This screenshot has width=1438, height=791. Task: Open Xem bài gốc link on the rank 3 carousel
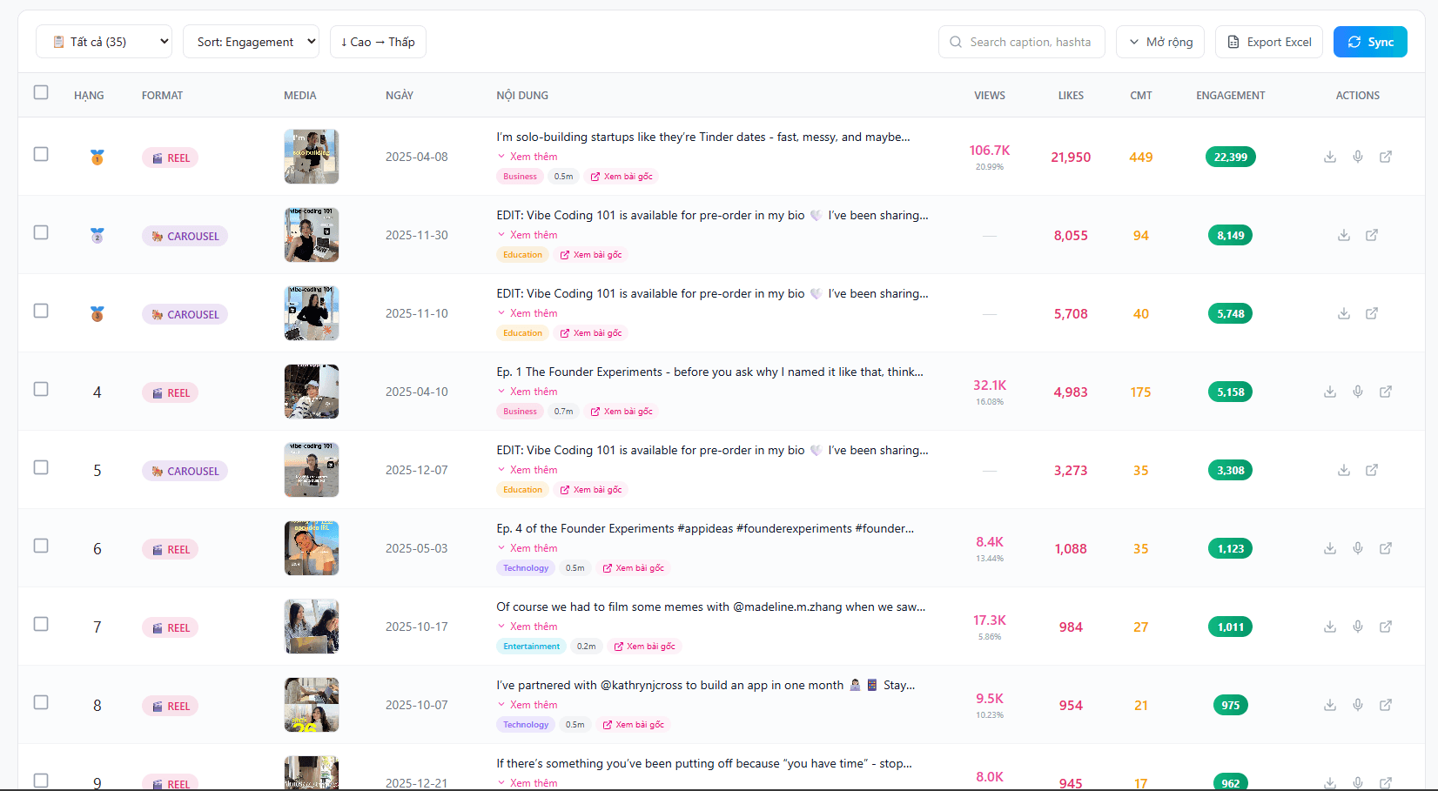pyautogui.click(x=591, y=332)
